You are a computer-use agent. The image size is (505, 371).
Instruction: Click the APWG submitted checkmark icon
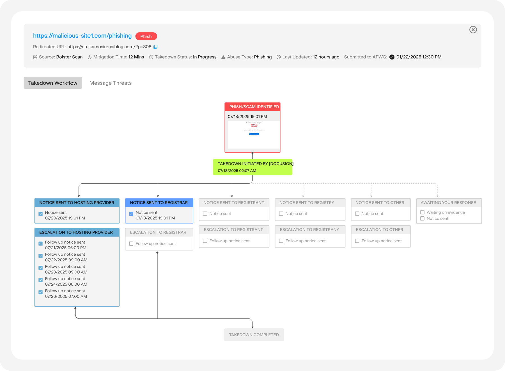392,57
